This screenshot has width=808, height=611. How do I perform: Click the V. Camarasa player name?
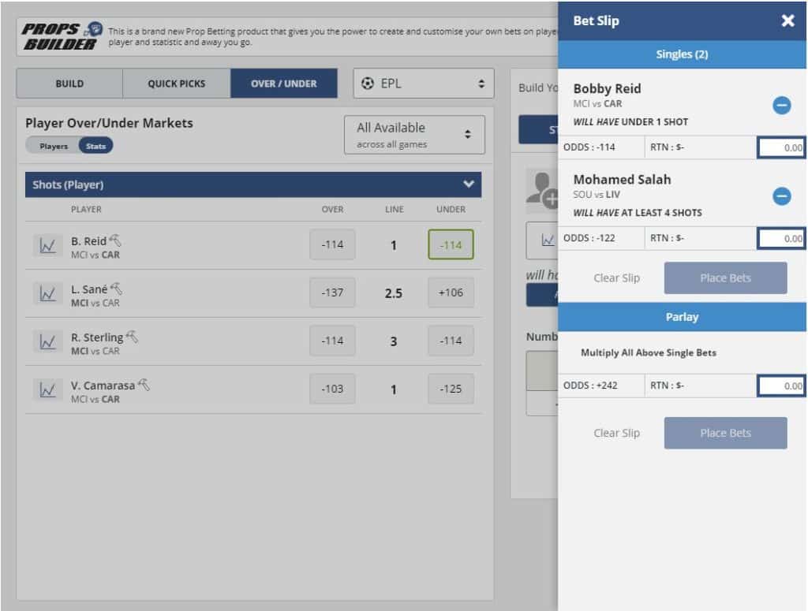103,386
